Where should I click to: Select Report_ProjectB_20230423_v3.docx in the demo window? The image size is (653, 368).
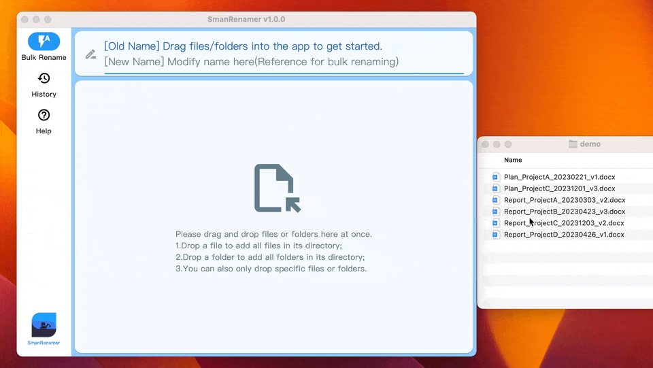click(565, 212)
